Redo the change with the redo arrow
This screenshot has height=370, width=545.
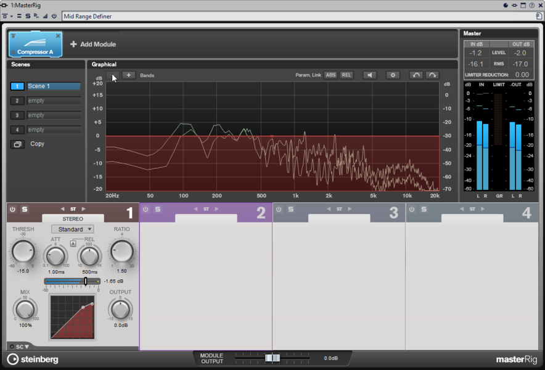coord(432,75)
